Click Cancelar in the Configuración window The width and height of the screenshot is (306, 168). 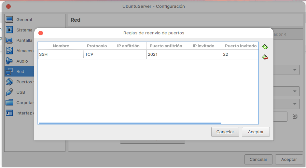[x=258, y=159]
